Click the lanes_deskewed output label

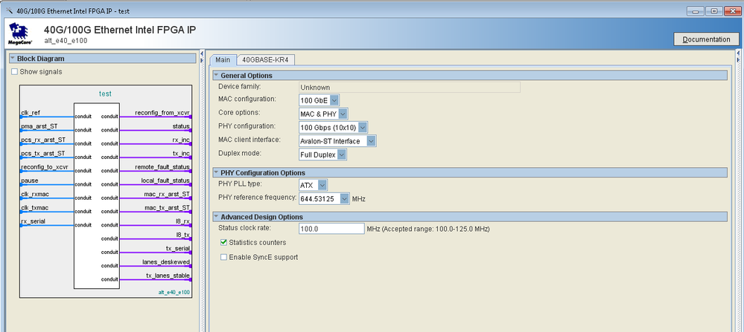166,261
